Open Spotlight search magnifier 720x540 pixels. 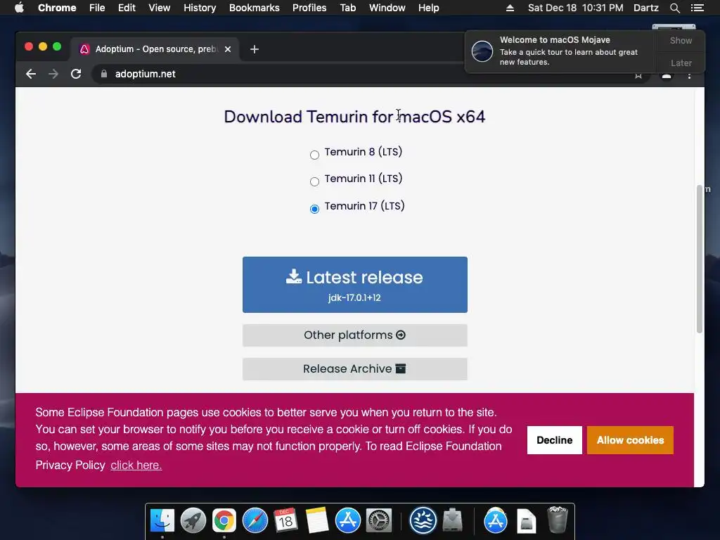click(674, 8)
